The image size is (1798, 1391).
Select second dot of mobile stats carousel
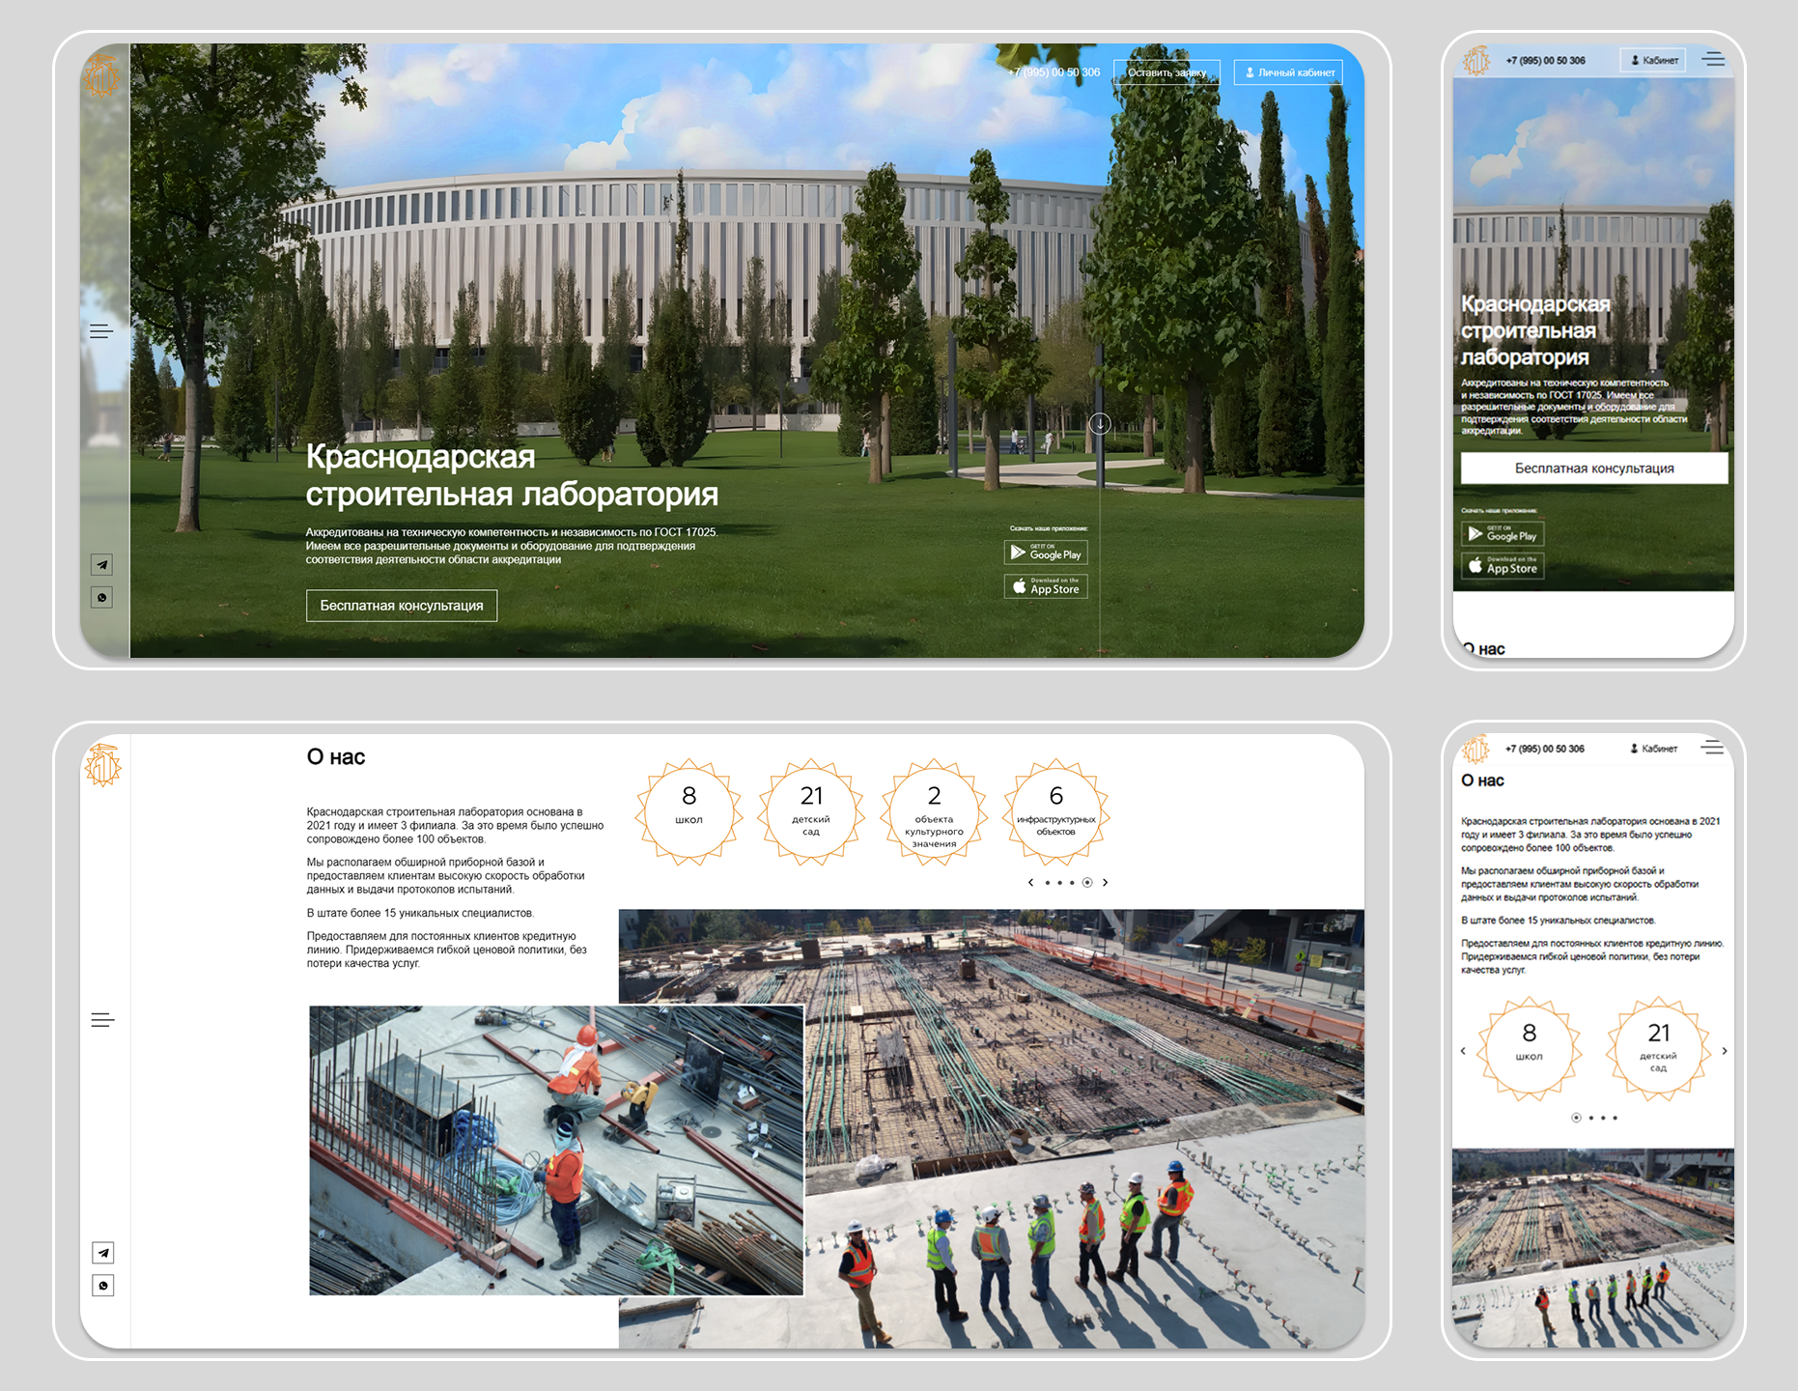coord(1591,1118)
